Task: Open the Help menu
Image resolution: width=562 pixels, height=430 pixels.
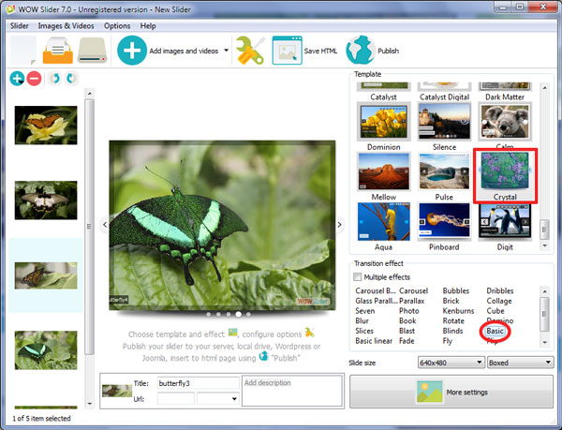Action: click(148, 26)
